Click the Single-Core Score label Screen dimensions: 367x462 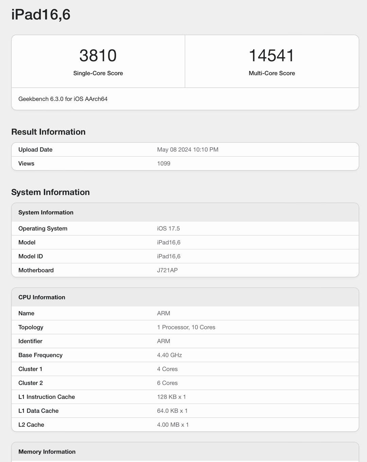click(x=98, y=73)
